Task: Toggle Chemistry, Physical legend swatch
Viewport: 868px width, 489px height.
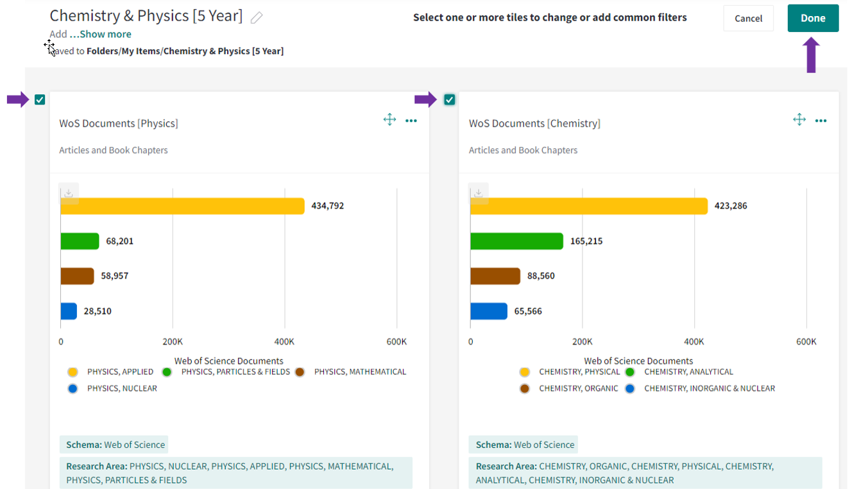Action: coord(525,372)
